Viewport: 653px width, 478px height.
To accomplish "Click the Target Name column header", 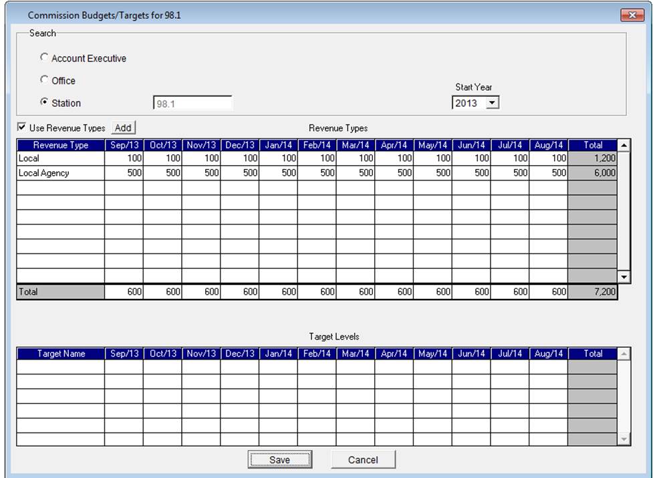I will point(60,354).
